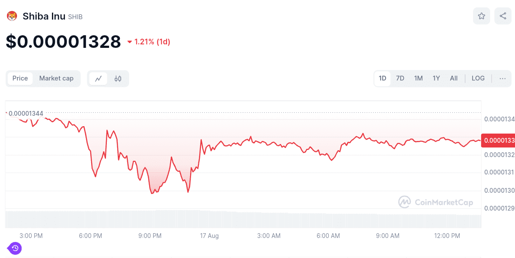Click the Shiba Inu coin logo
This screenshot has height=258, width=515.
tap(12, 17)
